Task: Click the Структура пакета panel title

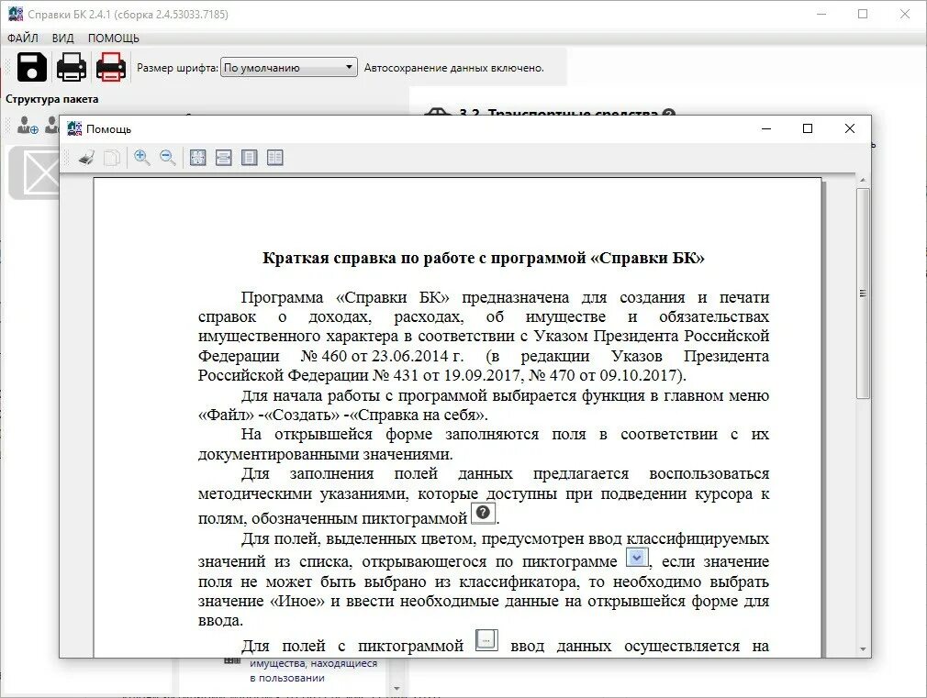Action: [52, 99]
